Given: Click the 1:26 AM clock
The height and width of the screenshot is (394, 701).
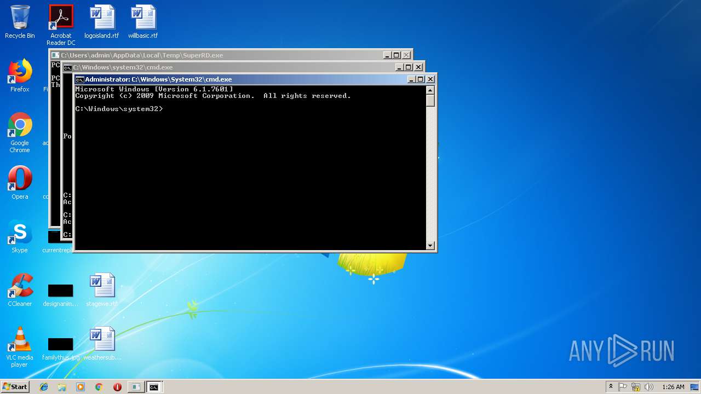Looking at the screenshot, I should (x=673, y=387).
